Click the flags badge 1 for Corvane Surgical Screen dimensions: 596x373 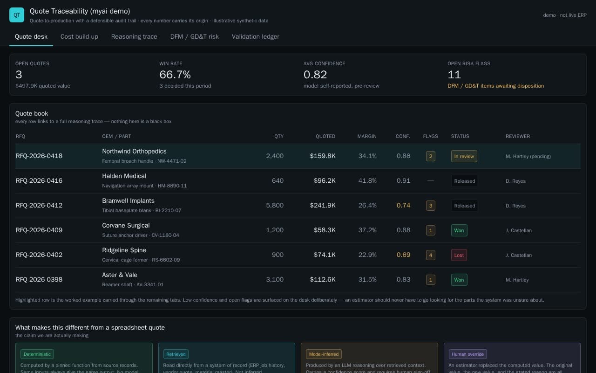(431, 230)
